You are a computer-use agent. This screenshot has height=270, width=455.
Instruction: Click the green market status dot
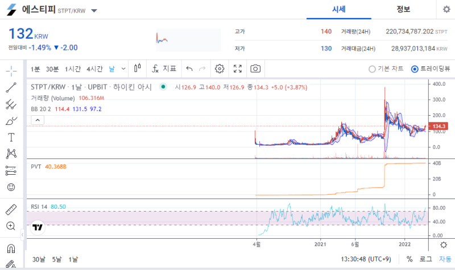163,87
